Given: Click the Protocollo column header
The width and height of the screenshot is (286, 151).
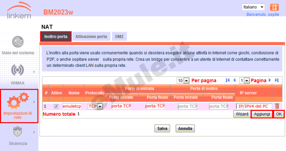Looking at the screenshot, I should [95, 93].
